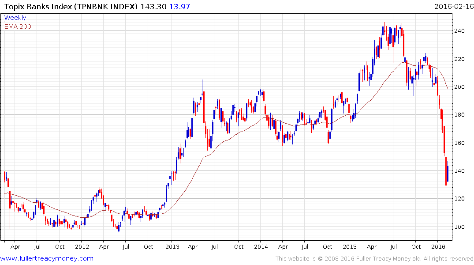474x265 pixels.
Task: Click the 240 price axis label
Action: click(459, 30)
